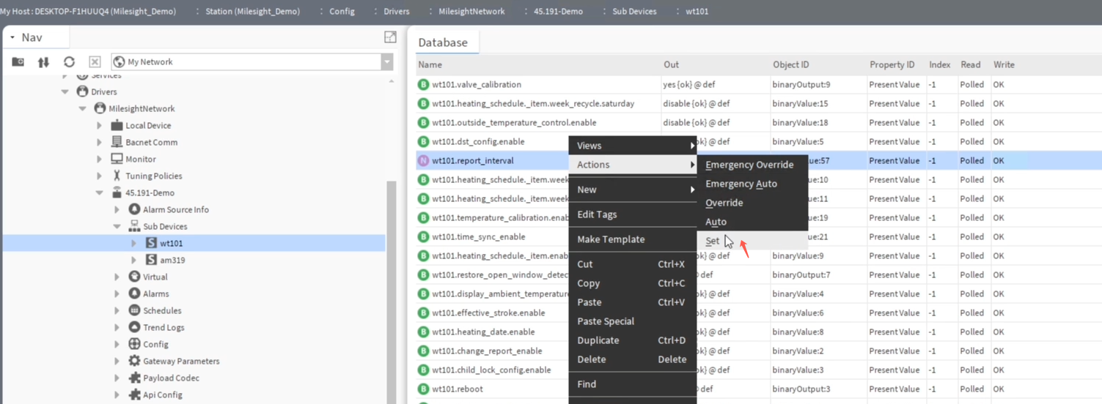Click the binaryValue:18 cell
Image resolution: width=1102 pixels, height=404 pixels.
pyautogui.click(x=800, y=122)
